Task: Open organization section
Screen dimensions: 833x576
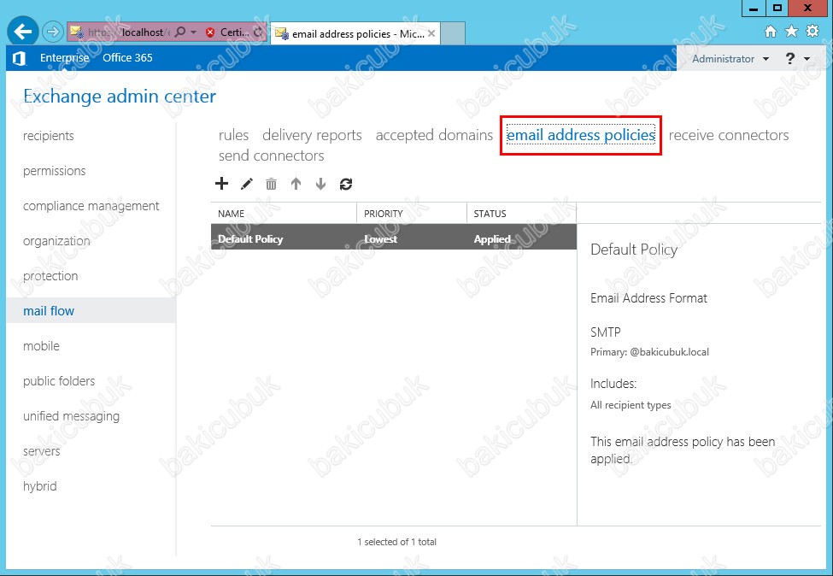Action: pos(56,241)
